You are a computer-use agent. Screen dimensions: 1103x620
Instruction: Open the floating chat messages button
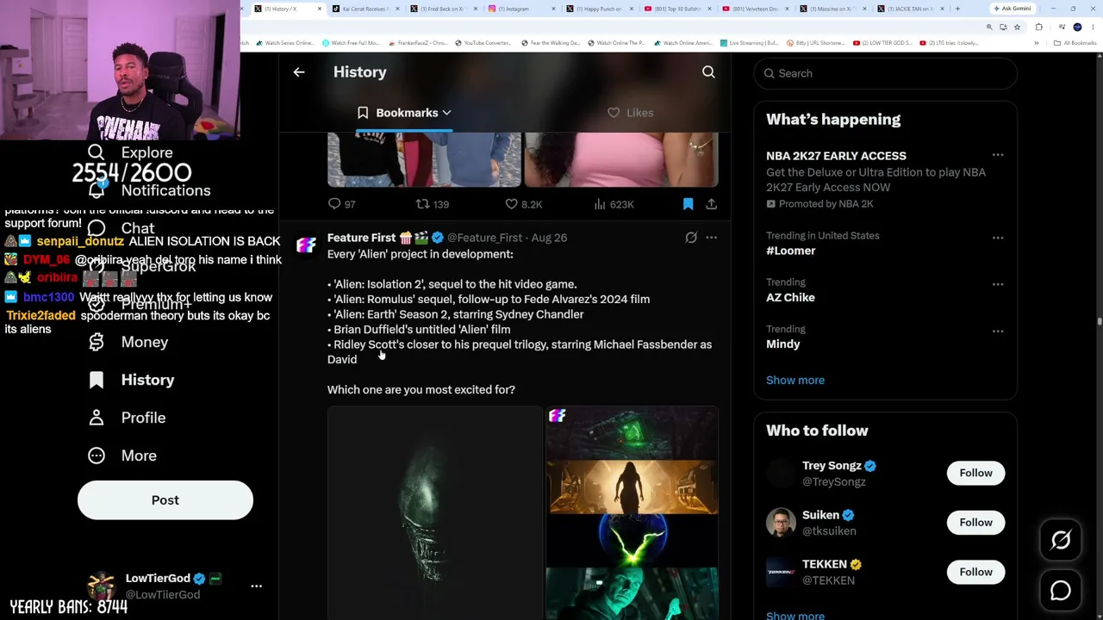(x=1061, y=590)
